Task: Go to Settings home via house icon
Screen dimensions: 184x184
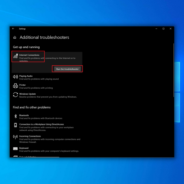Action: [15, 37]
